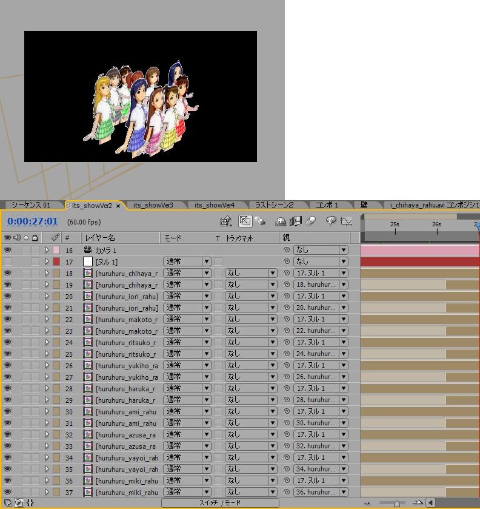480x509 pixels.
Task: Switch to the コンポ 1 tab
Action: 327,205
